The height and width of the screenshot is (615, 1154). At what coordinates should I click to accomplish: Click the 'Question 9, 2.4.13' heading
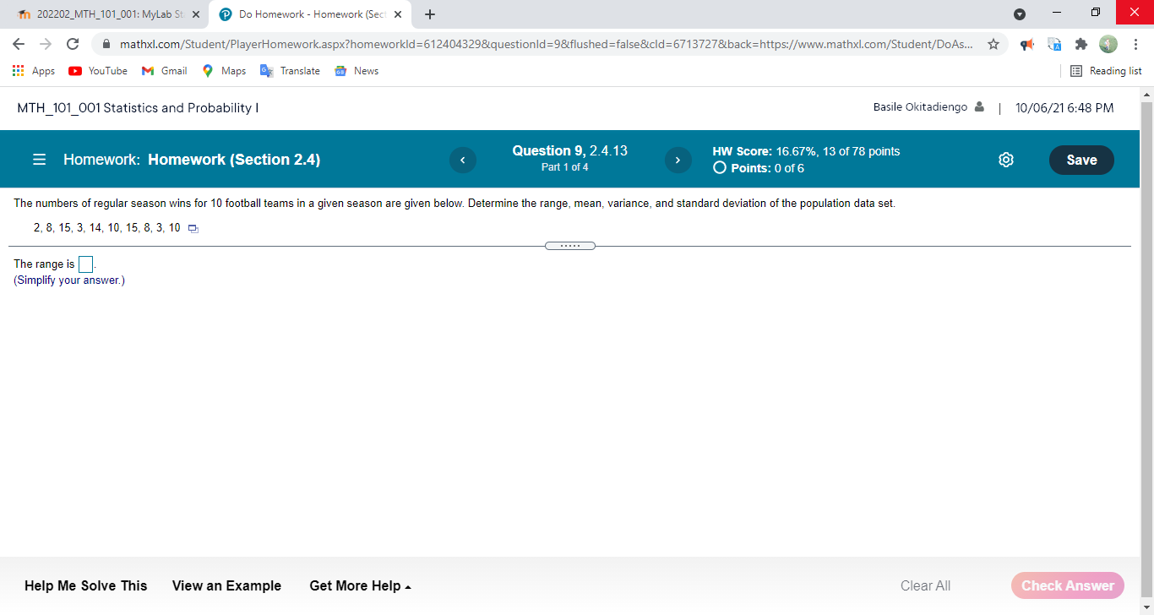click(569, 151)
